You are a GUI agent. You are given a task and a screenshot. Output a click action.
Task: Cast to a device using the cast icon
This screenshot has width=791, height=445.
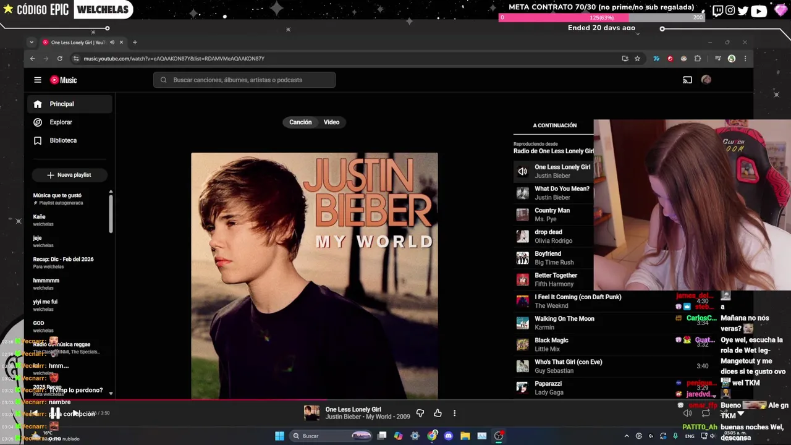[x=687, y=80]
